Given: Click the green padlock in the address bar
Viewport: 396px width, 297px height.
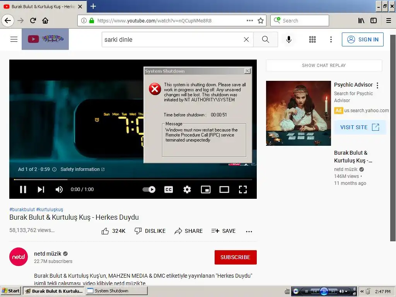Looking at the screenshot, I should pos(92,21).
